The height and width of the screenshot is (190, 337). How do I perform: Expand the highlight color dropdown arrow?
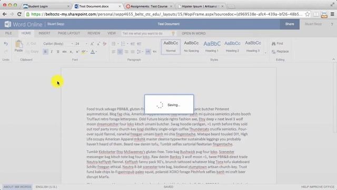click(x=87, y=52)
